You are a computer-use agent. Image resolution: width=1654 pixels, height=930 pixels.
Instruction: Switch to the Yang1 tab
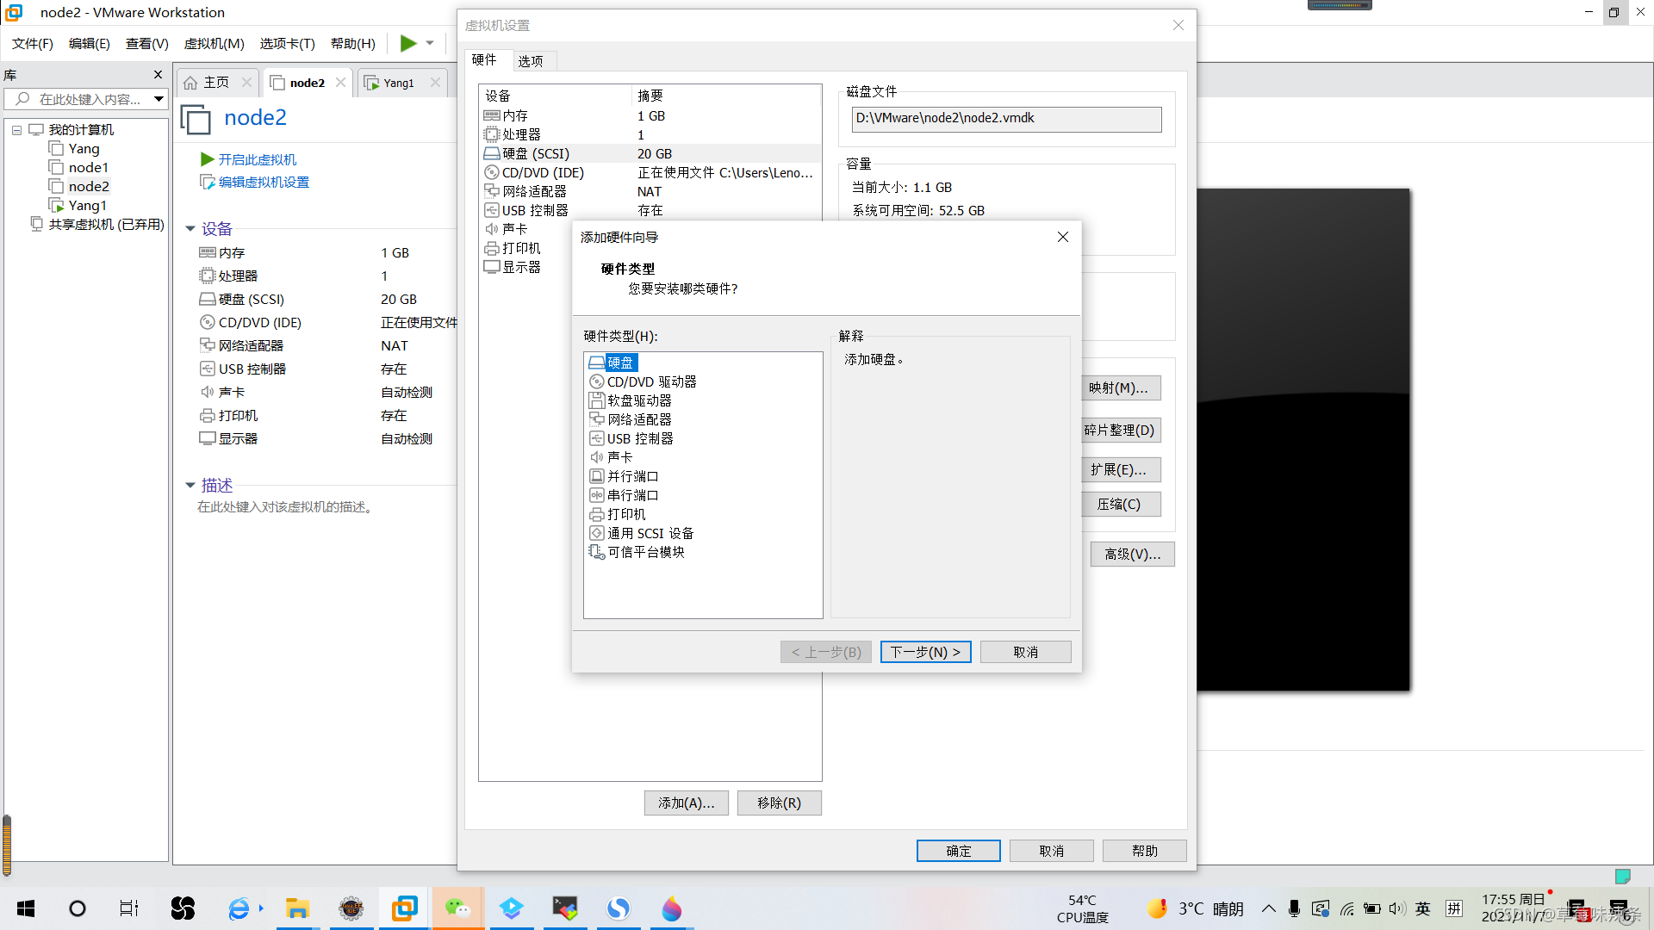(399, 83)
